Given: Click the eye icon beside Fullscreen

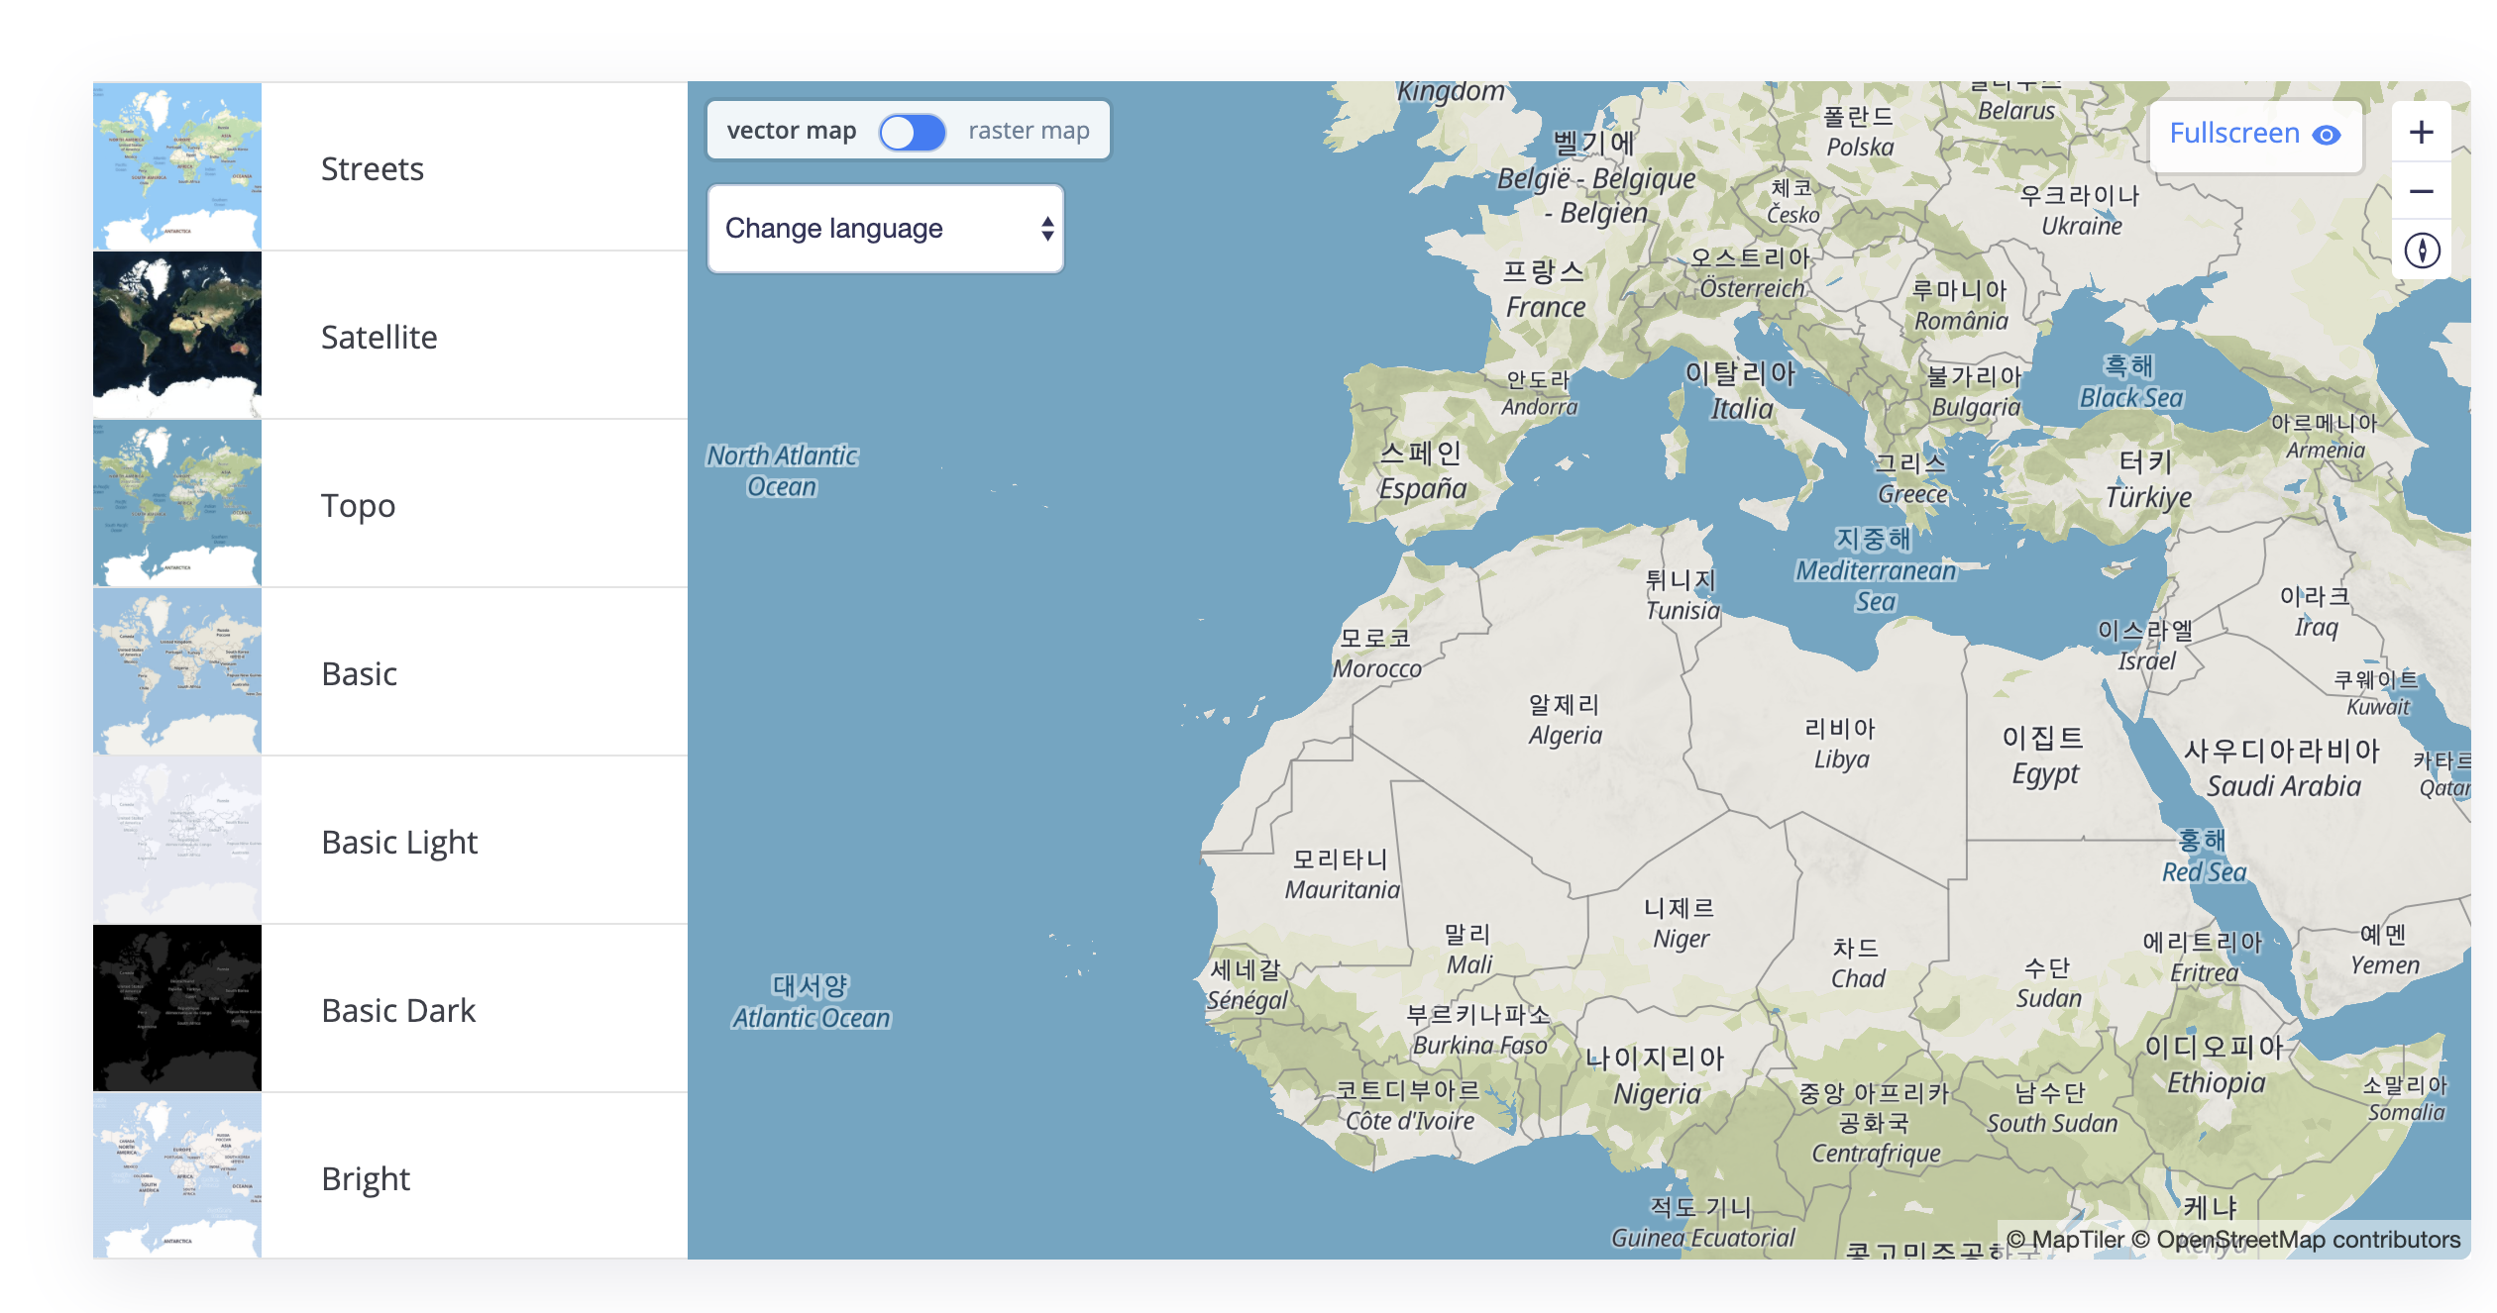Looking at the screenshot, I should [2327, 135].
